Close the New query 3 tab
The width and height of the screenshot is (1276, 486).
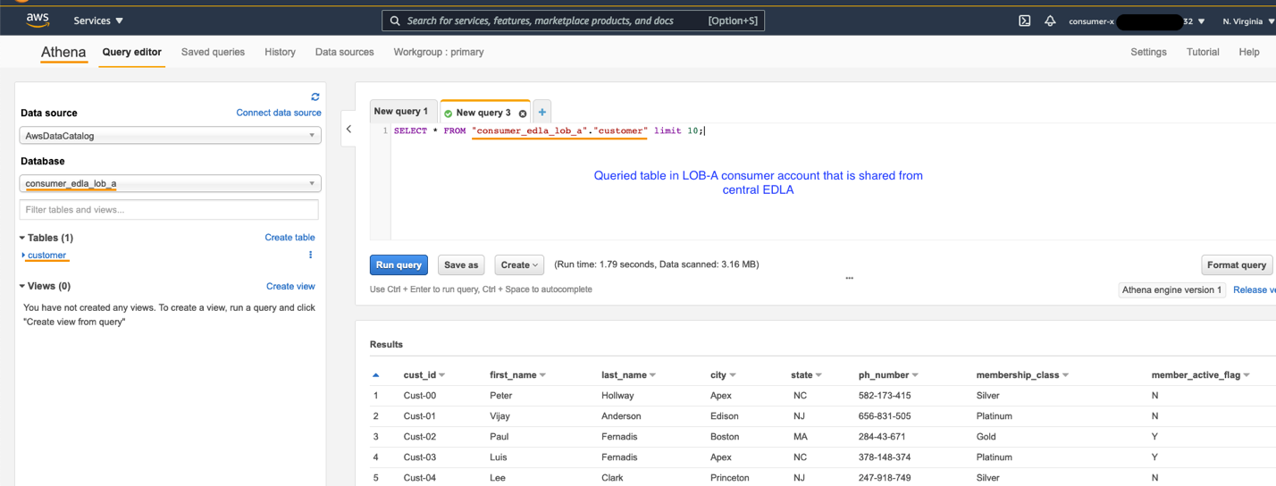523,113
